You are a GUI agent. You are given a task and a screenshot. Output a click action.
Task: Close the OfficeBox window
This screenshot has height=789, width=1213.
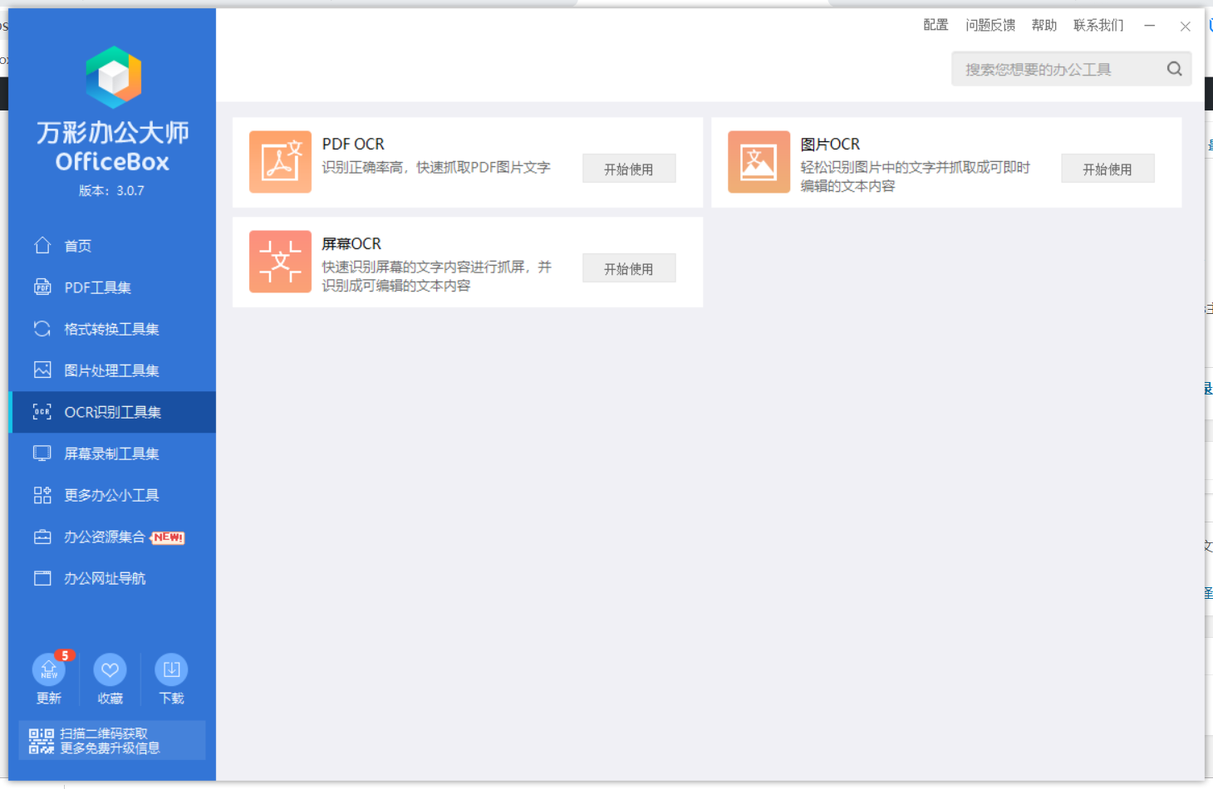[x=1186, y=27]
